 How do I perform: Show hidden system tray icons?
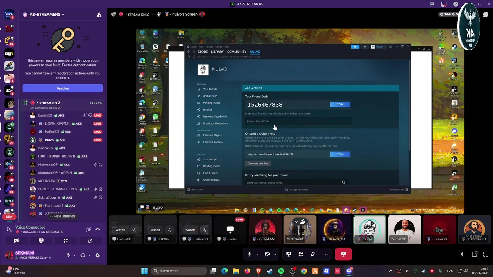[x=391, y=271]
